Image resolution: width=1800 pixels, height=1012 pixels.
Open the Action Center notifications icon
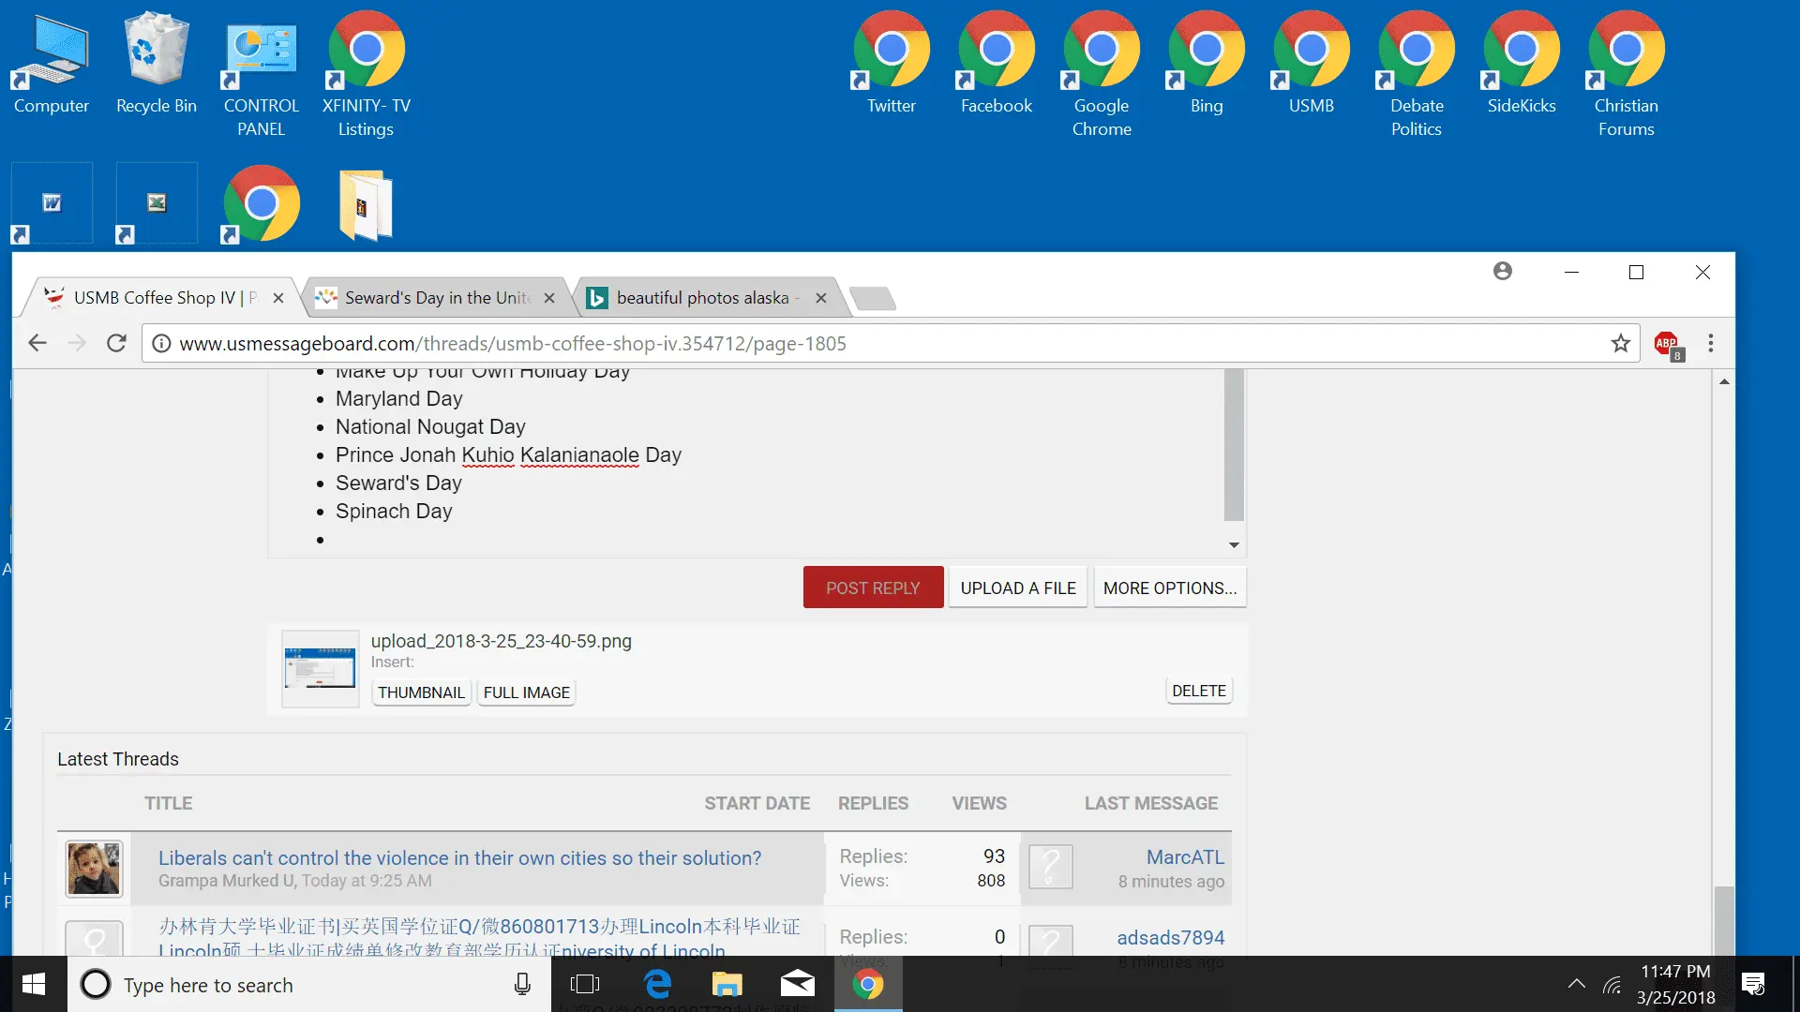coord(1753,984)
